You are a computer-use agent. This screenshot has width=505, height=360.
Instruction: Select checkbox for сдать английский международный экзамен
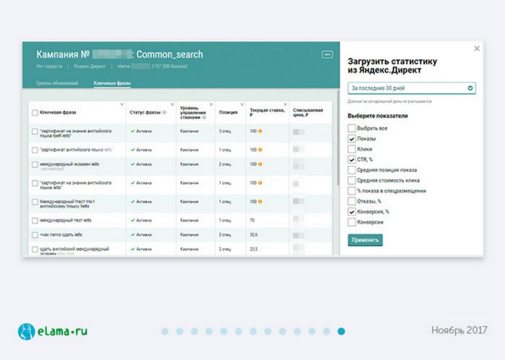point(35,249)
